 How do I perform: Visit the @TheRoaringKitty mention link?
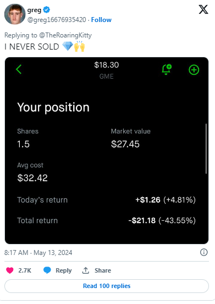coord(65,35)
